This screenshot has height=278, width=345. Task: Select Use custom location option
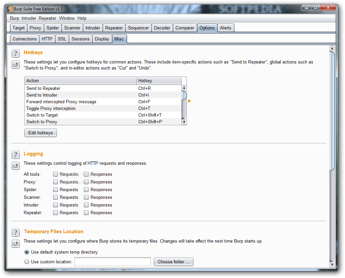coord(27,262)
